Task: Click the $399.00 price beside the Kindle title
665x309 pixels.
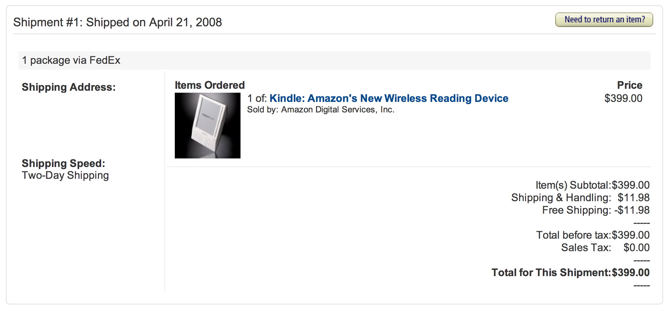Action: click(623, 98)
